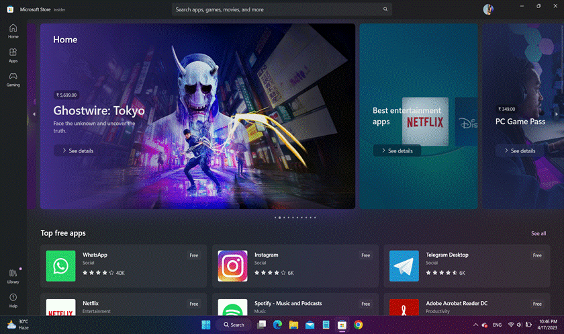This screenshot has width=564, height=334.
Task: Click the search magnifier icon
Action: (x=385, y=9)
